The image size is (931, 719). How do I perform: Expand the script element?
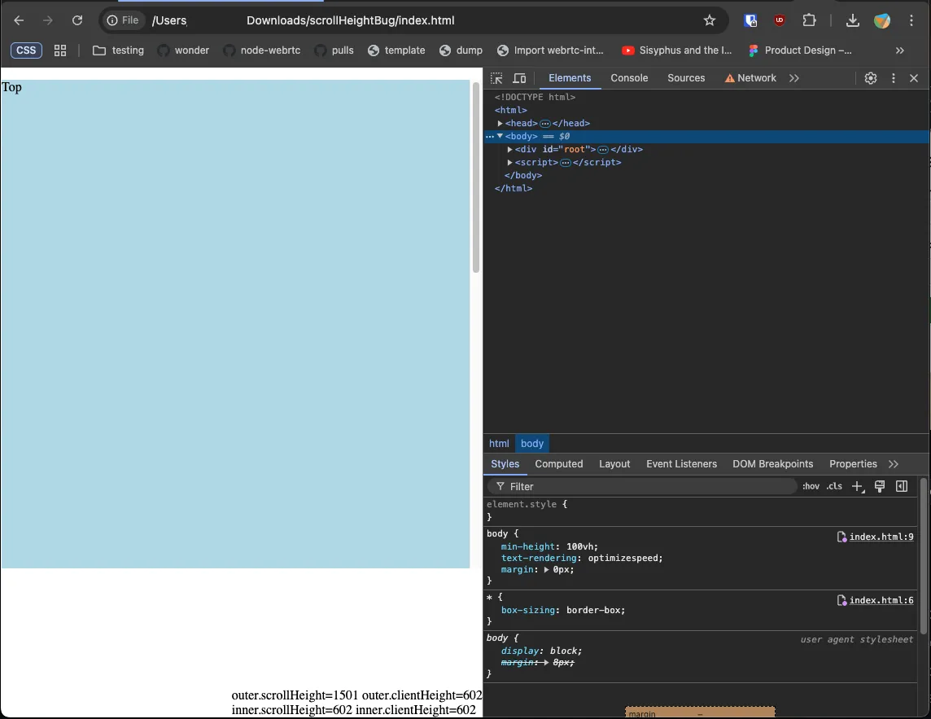click(509, 162)
